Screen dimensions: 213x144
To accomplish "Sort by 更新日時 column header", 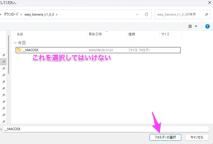I will [95, 34].
